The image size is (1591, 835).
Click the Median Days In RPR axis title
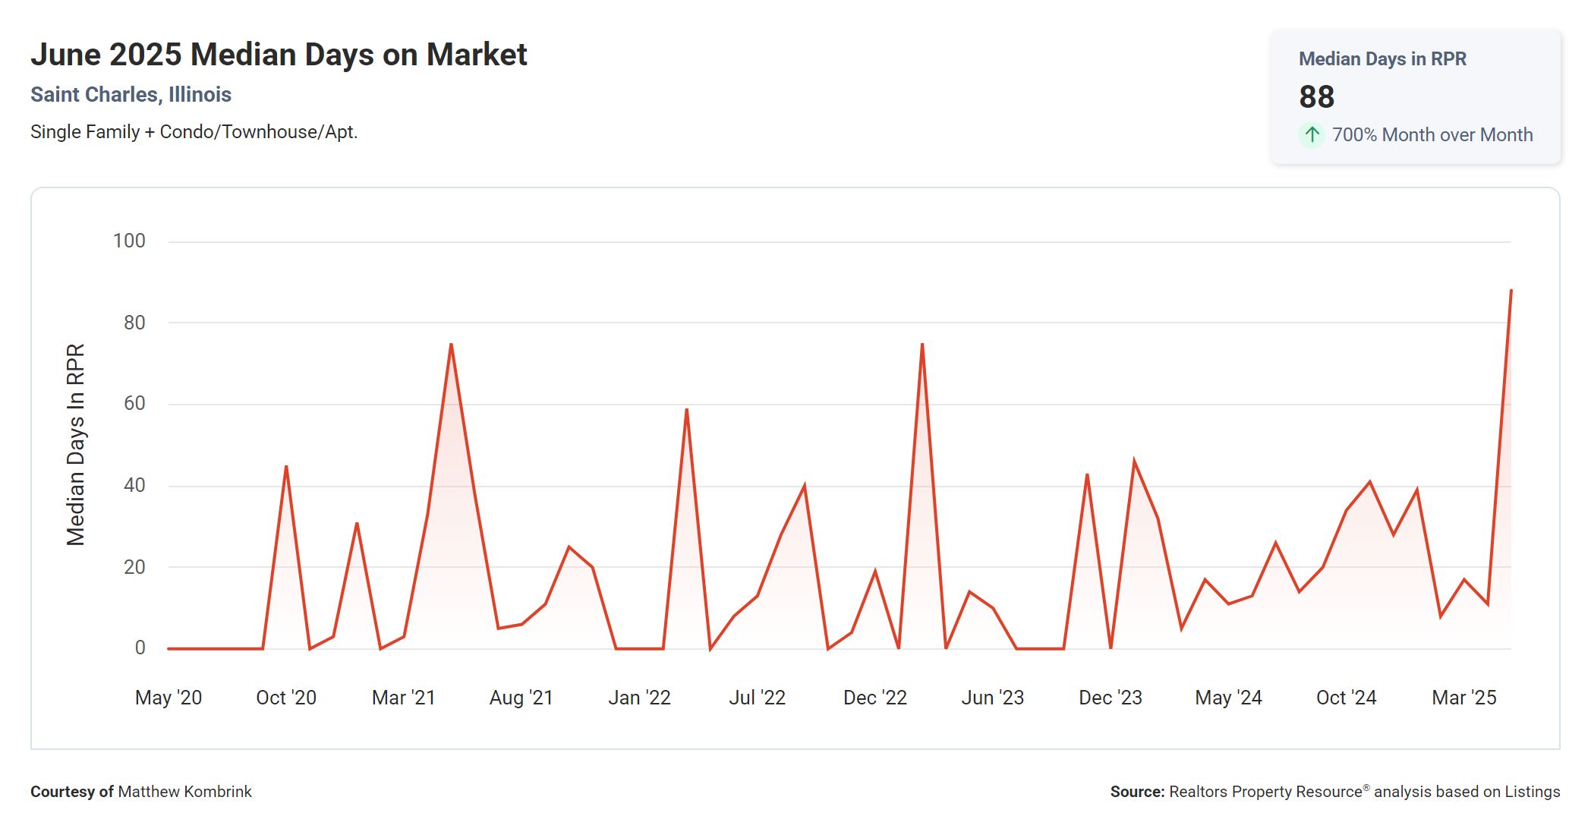[x=75, y=445]
